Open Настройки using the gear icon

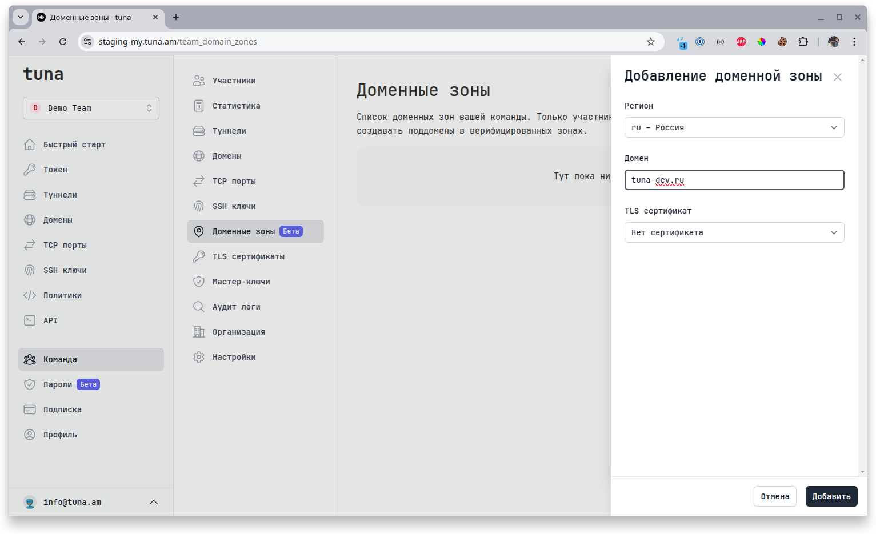[x=199, y=357]
